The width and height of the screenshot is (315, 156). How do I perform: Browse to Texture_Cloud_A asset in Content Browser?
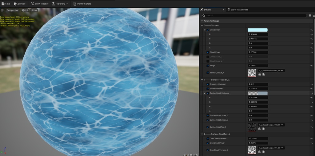(264, 75)
